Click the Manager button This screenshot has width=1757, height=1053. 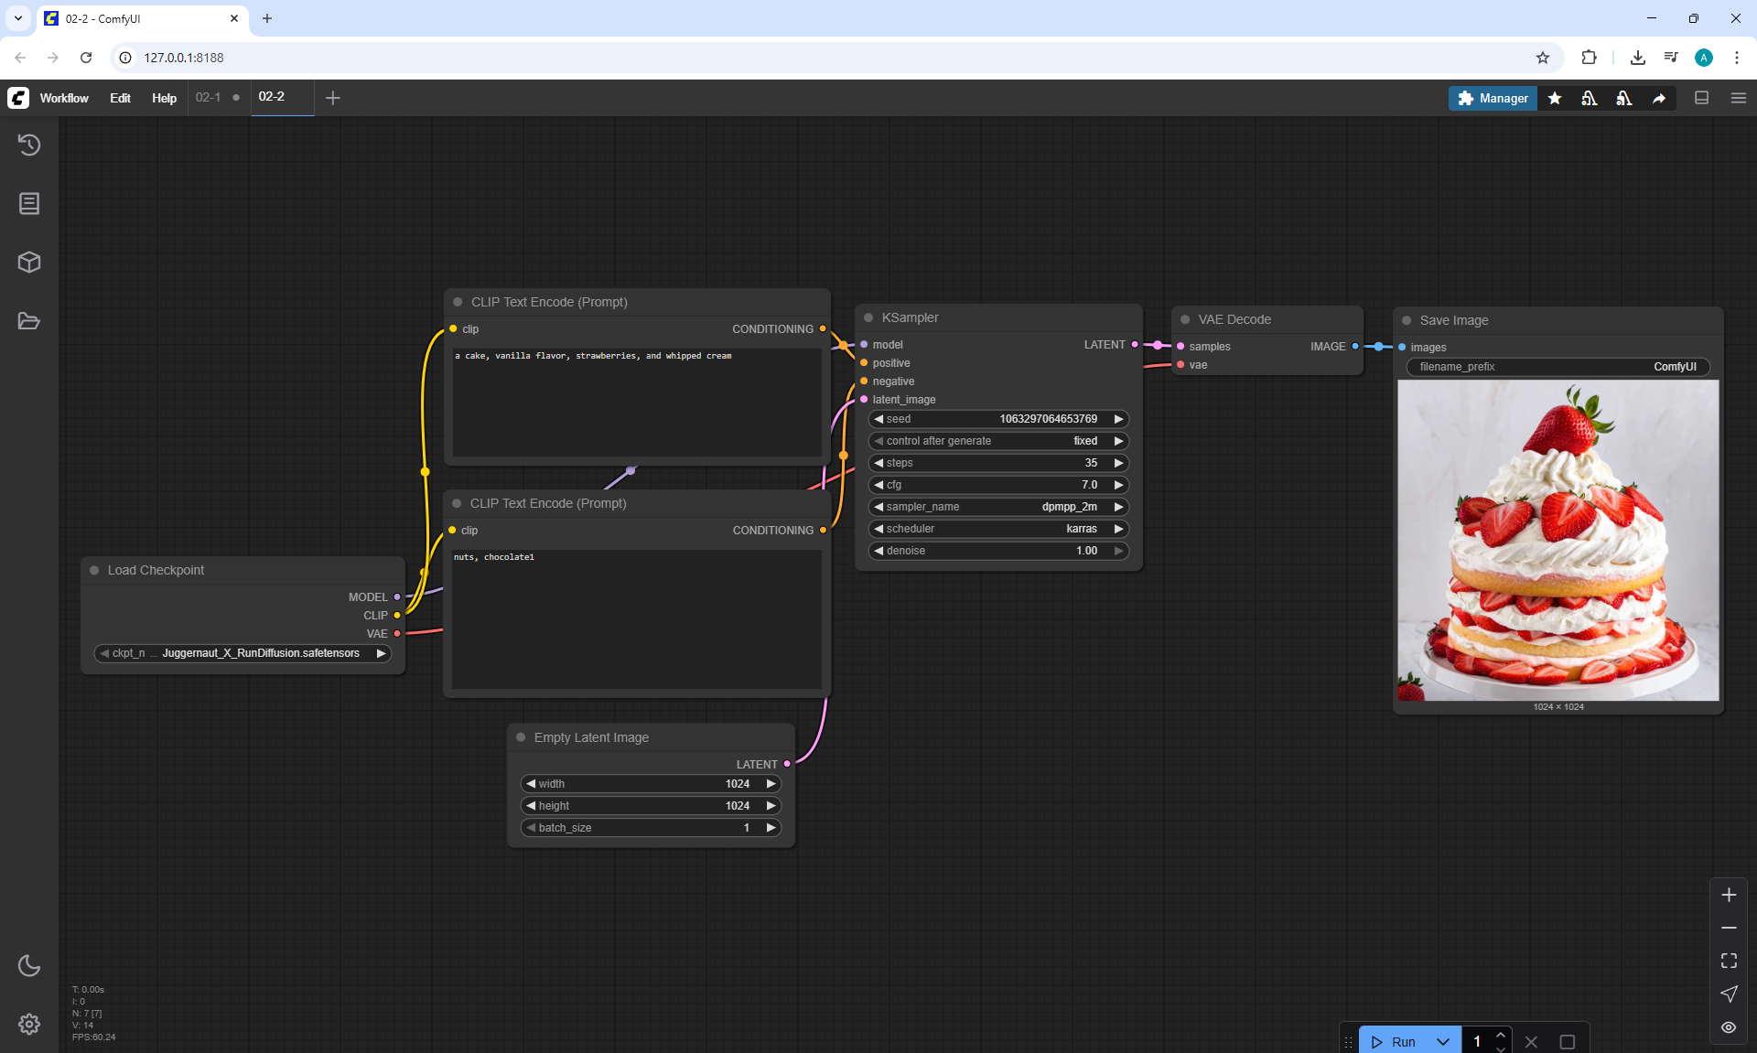[x=1493, y=98]
